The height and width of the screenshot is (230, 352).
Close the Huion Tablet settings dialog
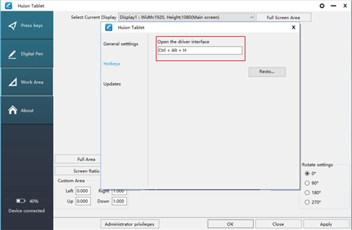point(293,27)
